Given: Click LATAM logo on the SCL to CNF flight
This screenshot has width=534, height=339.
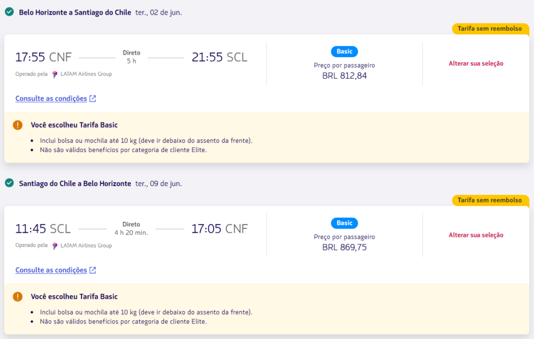Looking at the screenshot, I should [55, 246].
